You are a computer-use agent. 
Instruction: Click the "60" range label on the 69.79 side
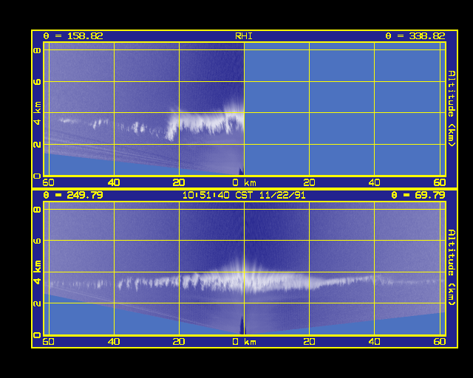tap(440, 342)
